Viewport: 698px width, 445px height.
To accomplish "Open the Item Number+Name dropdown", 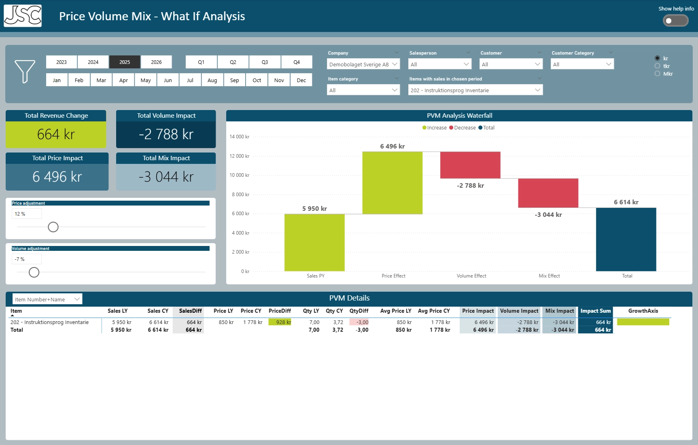I will pos(47,299).
